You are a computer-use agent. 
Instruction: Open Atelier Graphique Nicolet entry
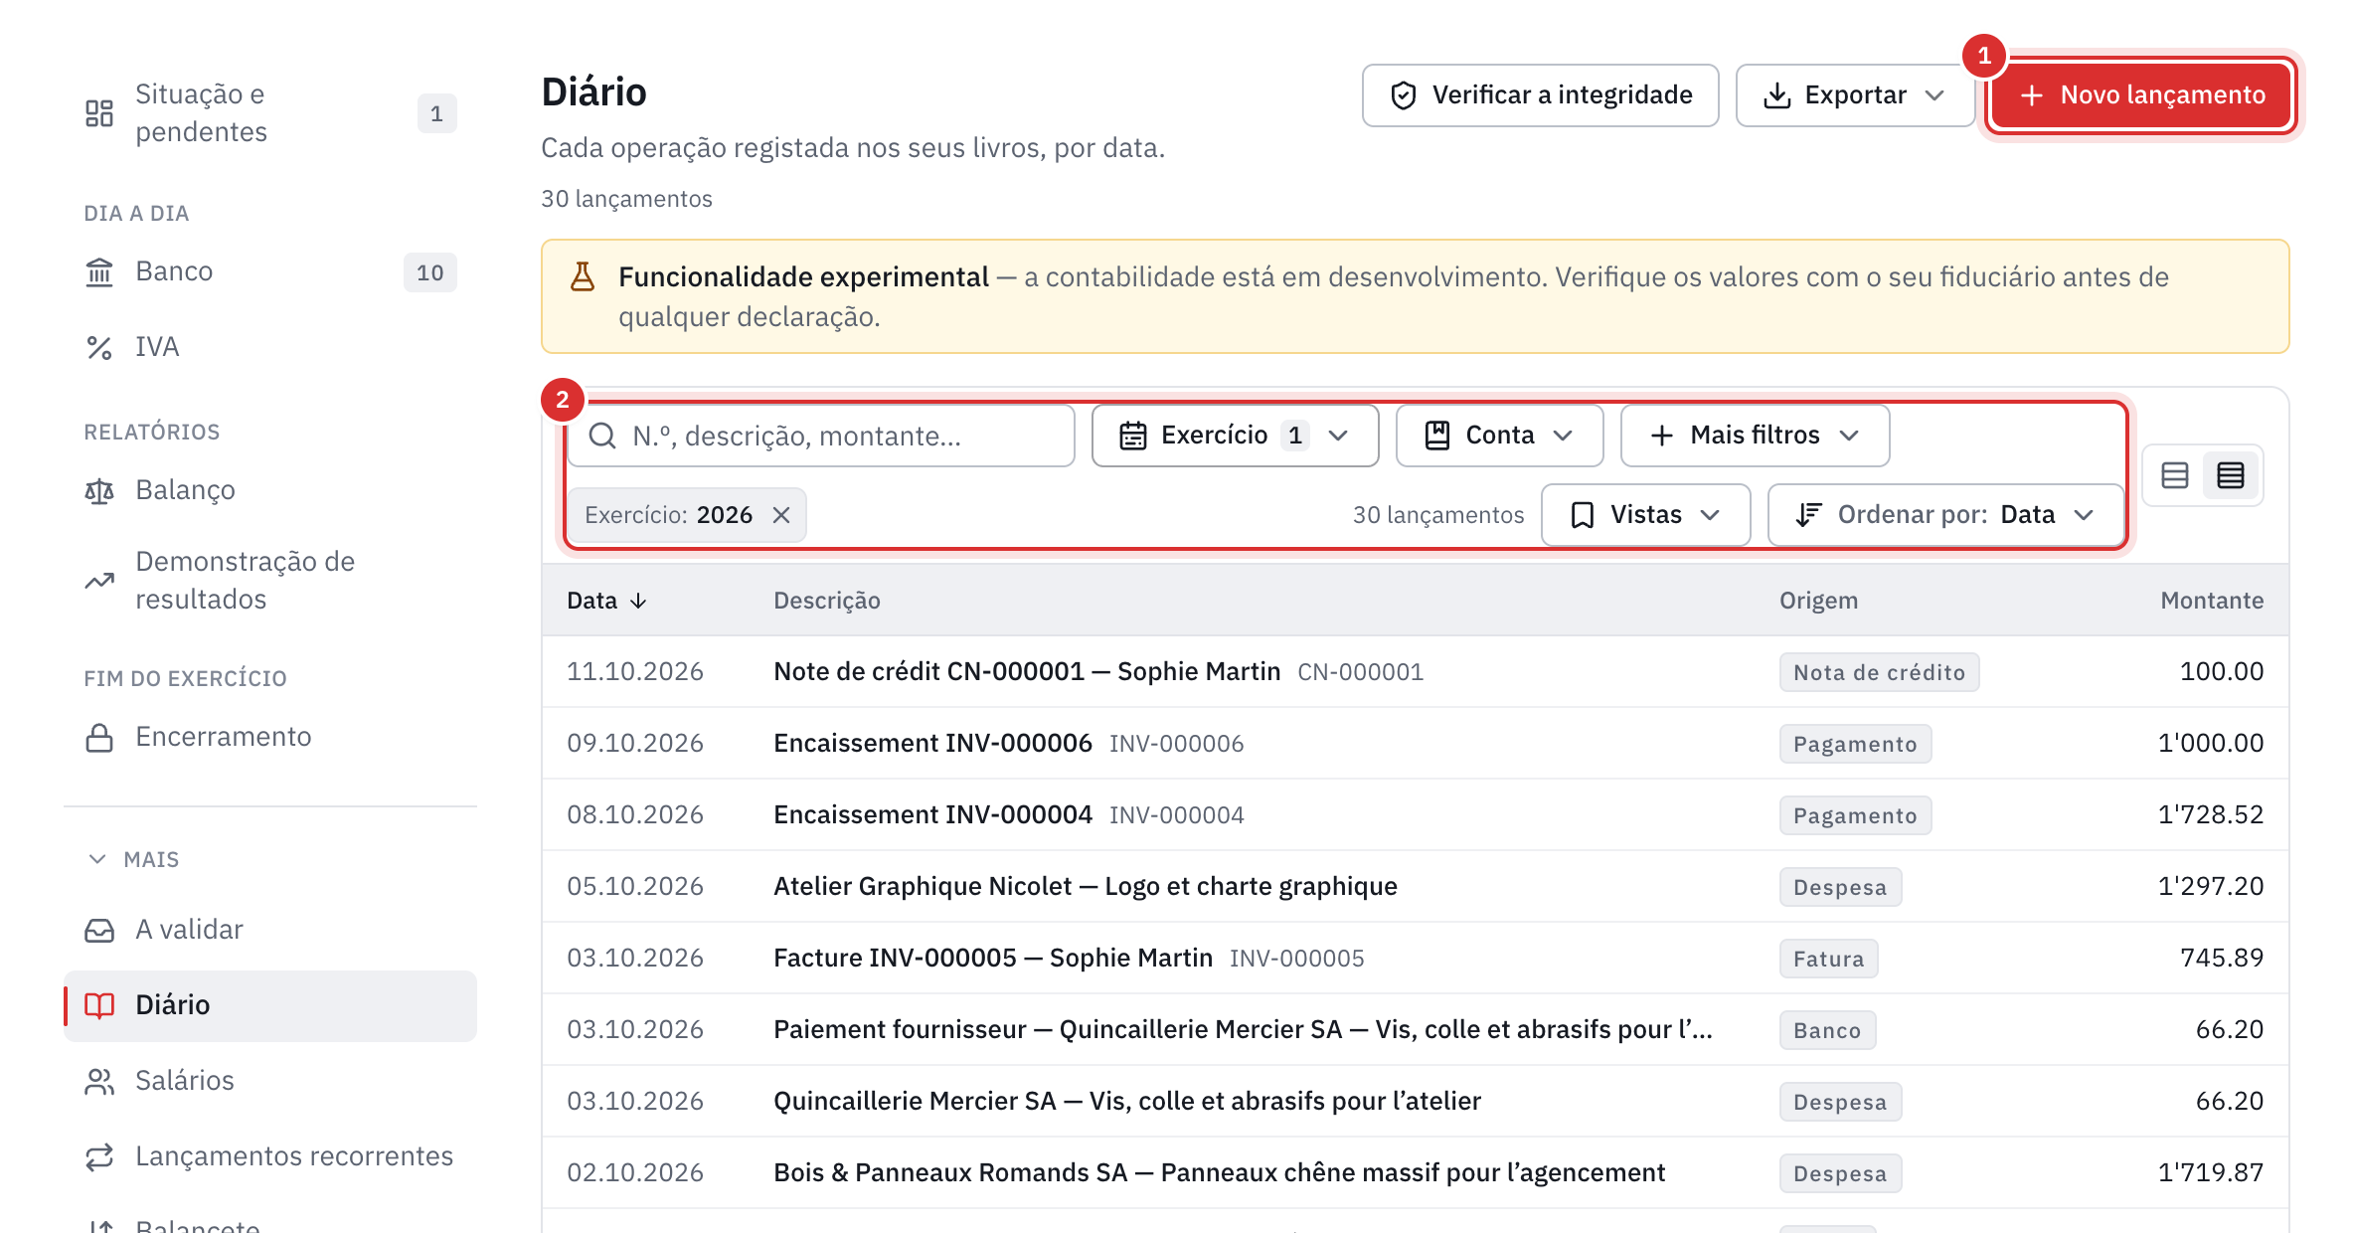1415,887
